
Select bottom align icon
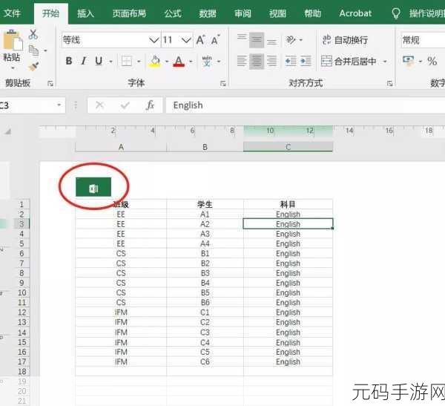[x=271, y=40]
